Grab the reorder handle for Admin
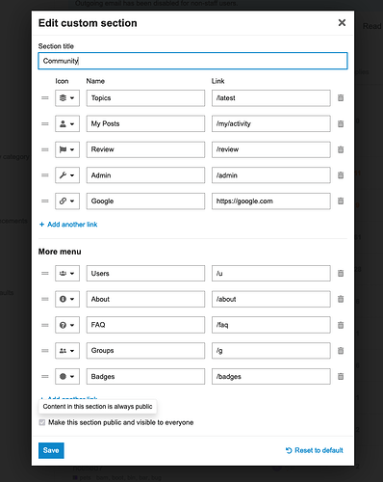Viewport: 383px width, 482px height. tap(45, 175)
